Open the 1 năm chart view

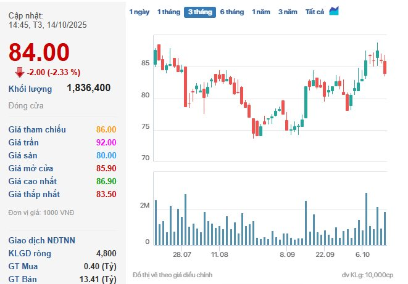point(261,12)
